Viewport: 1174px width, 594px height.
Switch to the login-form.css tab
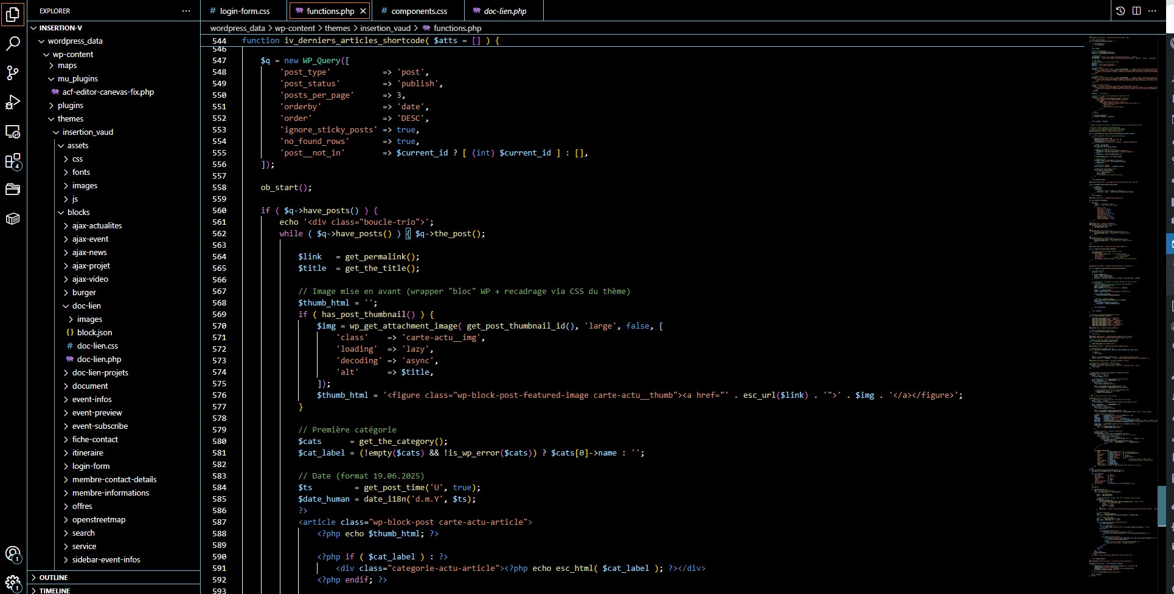tap(245, 11)
